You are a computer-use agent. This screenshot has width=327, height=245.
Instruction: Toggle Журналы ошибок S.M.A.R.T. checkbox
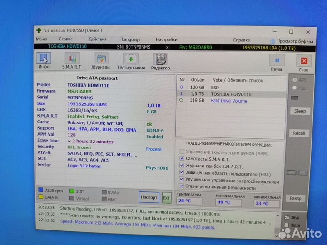pos(183,166)
